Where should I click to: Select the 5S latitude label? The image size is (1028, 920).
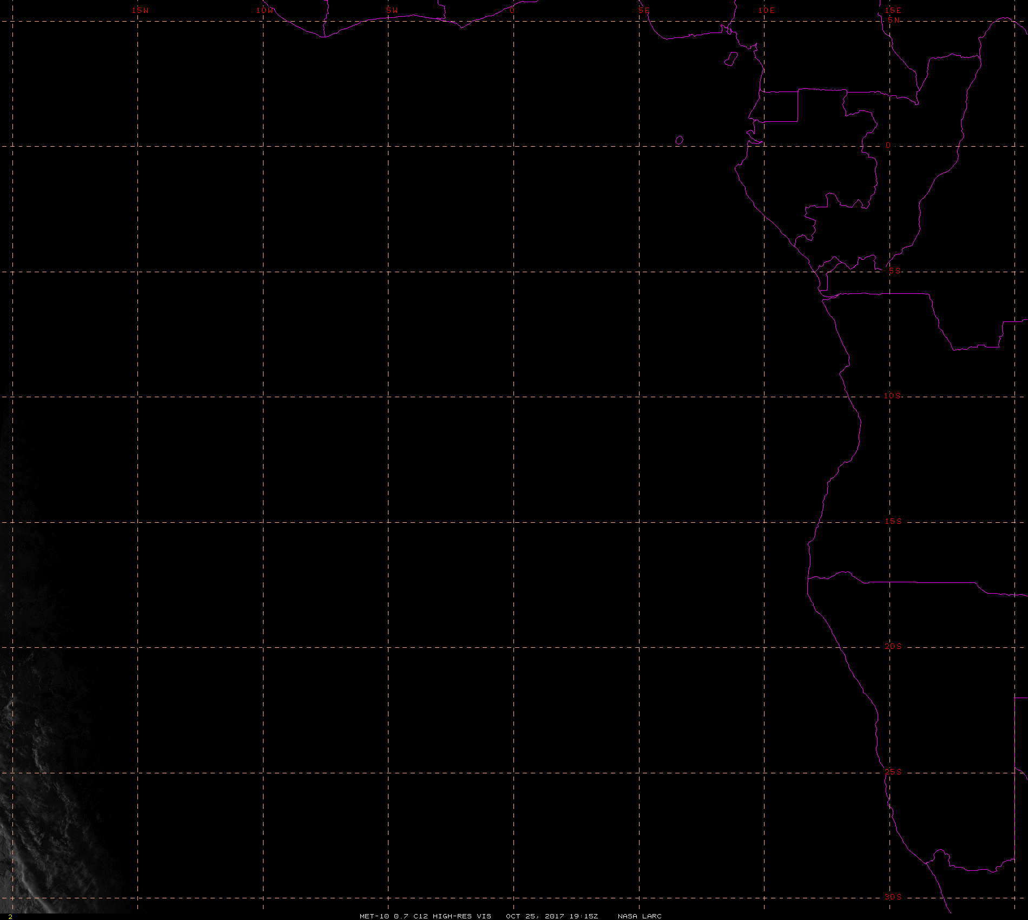pyautogui.click(x=895, y=271)
